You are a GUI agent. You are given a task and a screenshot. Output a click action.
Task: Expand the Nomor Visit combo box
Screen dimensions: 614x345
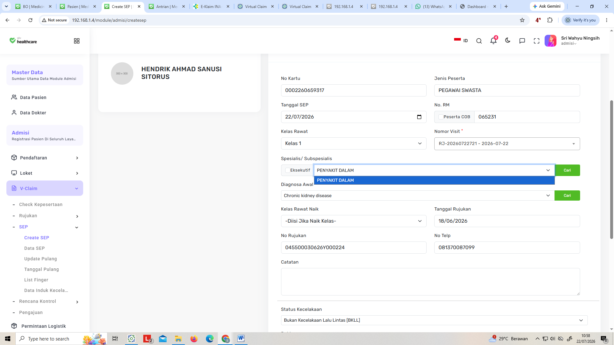507,144
